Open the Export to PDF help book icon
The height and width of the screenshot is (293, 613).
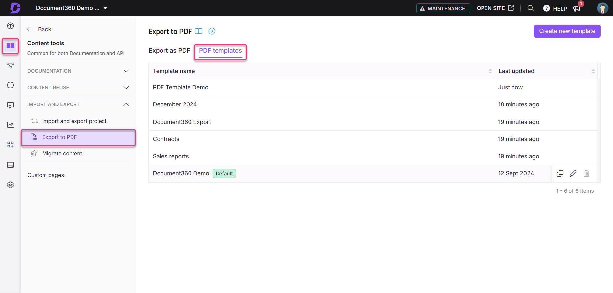click(199, 31)
